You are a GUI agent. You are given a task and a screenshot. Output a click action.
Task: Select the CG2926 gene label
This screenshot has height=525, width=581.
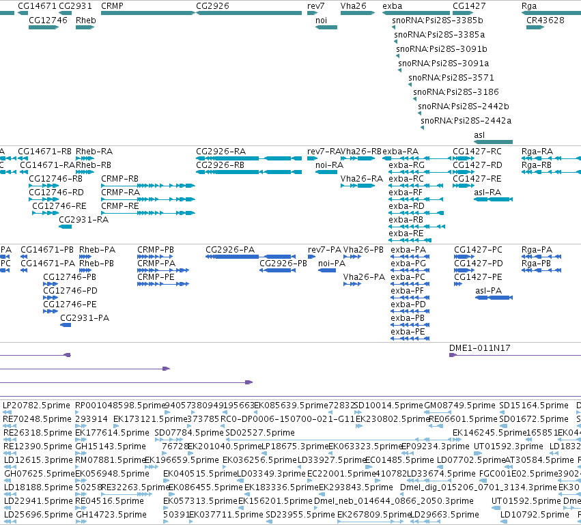(x=213, y=6)
